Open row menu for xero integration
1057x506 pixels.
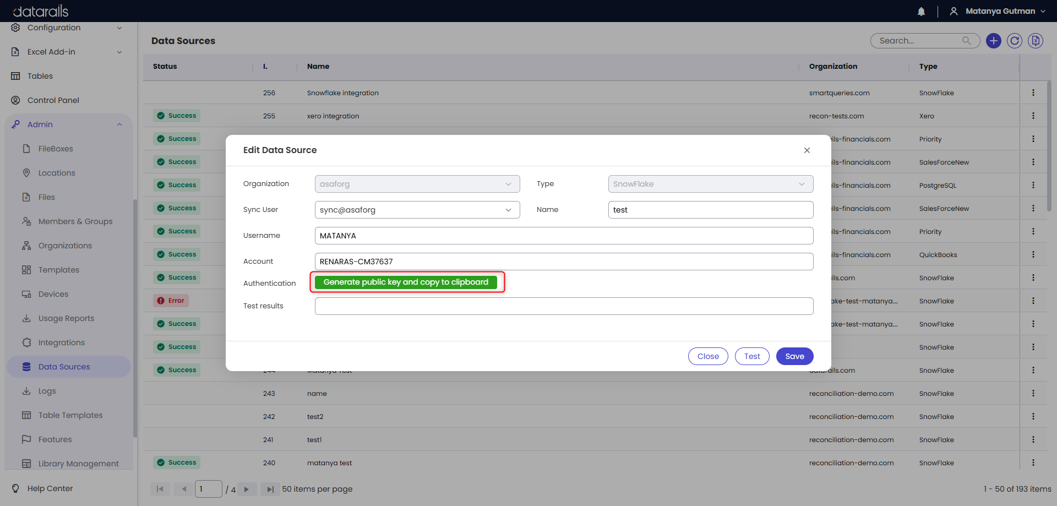1033,116
